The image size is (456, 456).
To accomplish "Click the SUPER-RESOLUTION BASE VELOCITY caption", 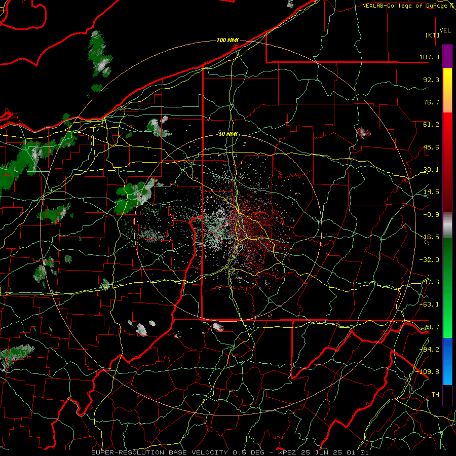I will click(161, 452).
